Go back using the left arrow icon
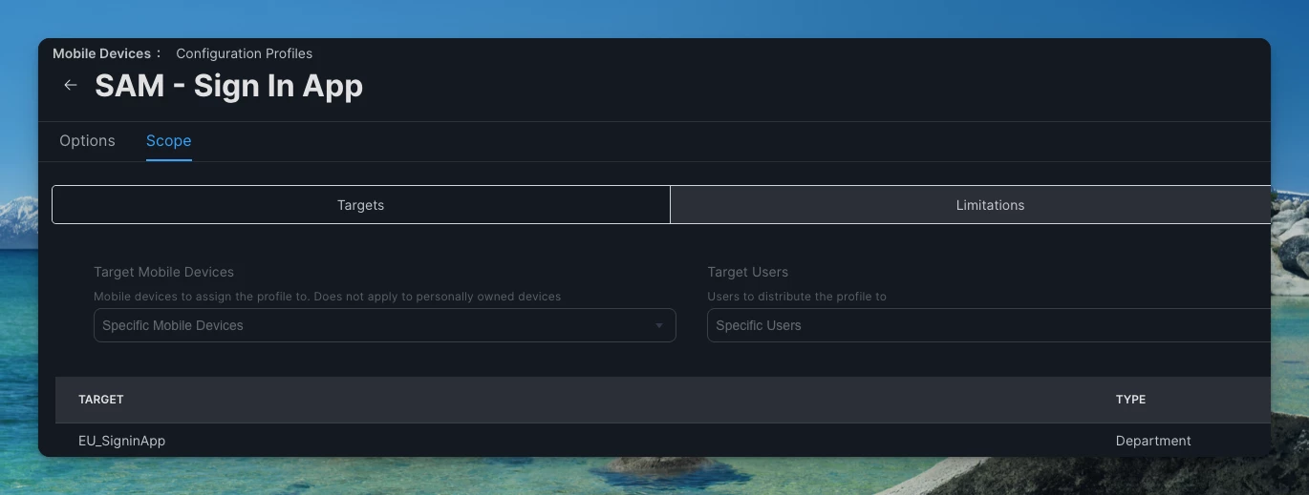This screenshot has height=495, width=1309. (x=70, y=85)
